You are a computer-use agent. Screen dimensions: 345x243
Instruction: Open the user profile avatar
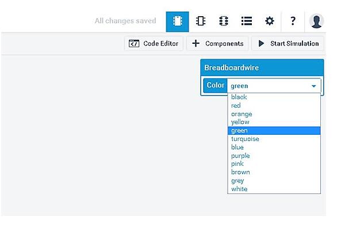tap(316, 21)
